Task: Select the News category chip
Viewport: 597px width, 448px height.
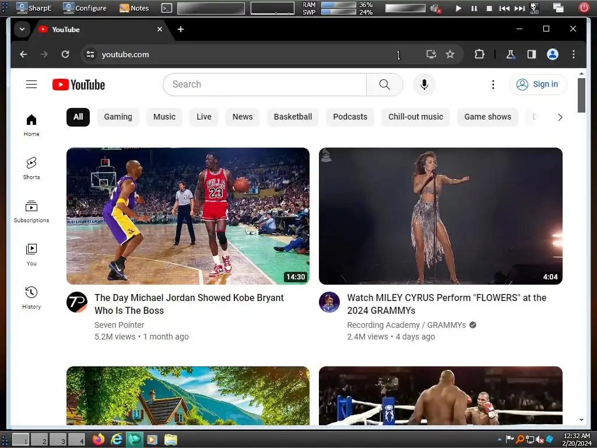Action: pyautogui.click(x=243, y=117)
